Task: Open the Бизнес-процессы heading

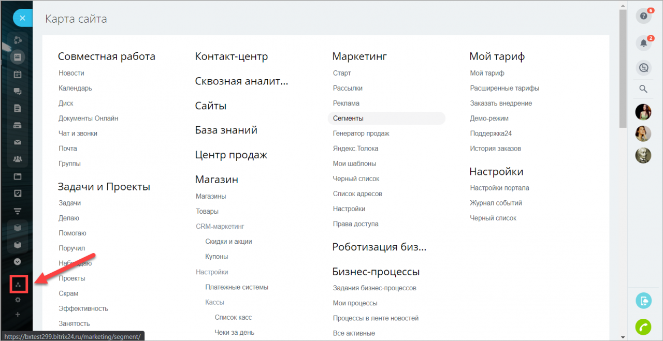Action: pyautogui.click(x=376, y=272)
